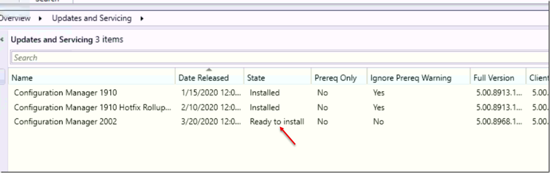
Task: Click the Updates and Servicing breadcrumb
Action: pos(92,18)
